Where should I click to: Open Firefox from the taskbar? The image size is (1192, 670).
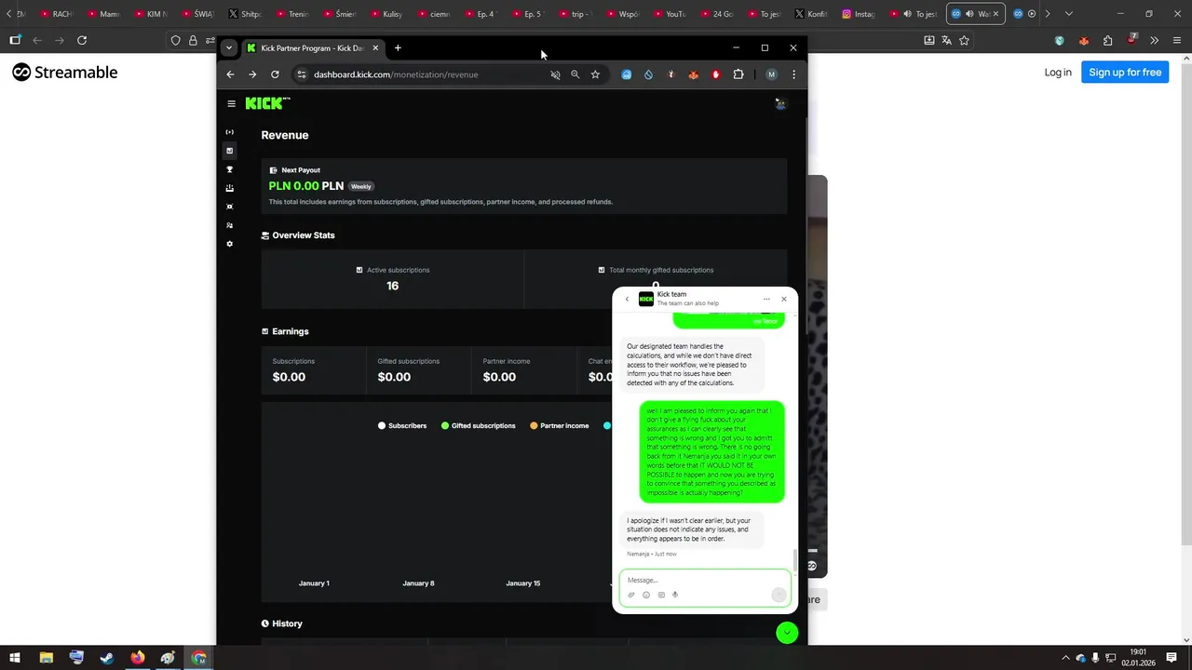138,658
